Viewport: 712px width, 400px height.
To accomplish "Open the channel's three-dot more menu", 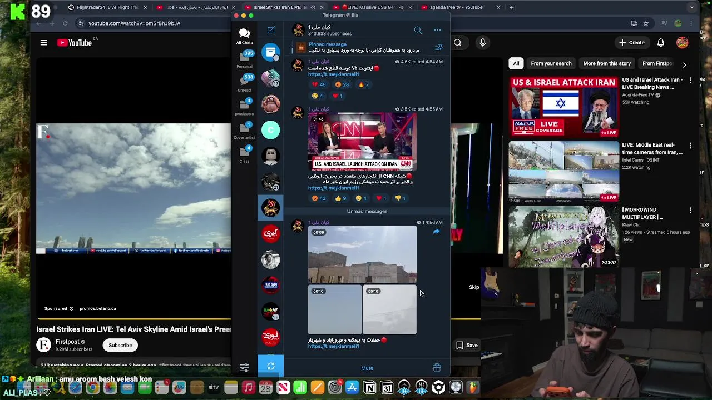I will (x=438, y=30).
